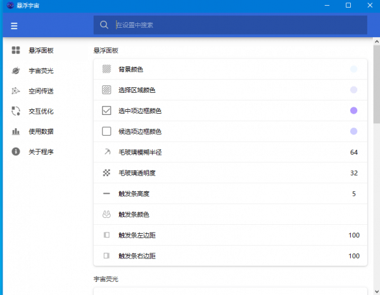Click the 关于程序 info icon
380x295 pixels.
tap(16, 152)
